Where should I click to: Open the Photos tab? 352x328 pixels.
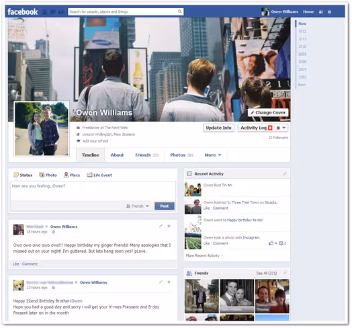pos(181,155)
